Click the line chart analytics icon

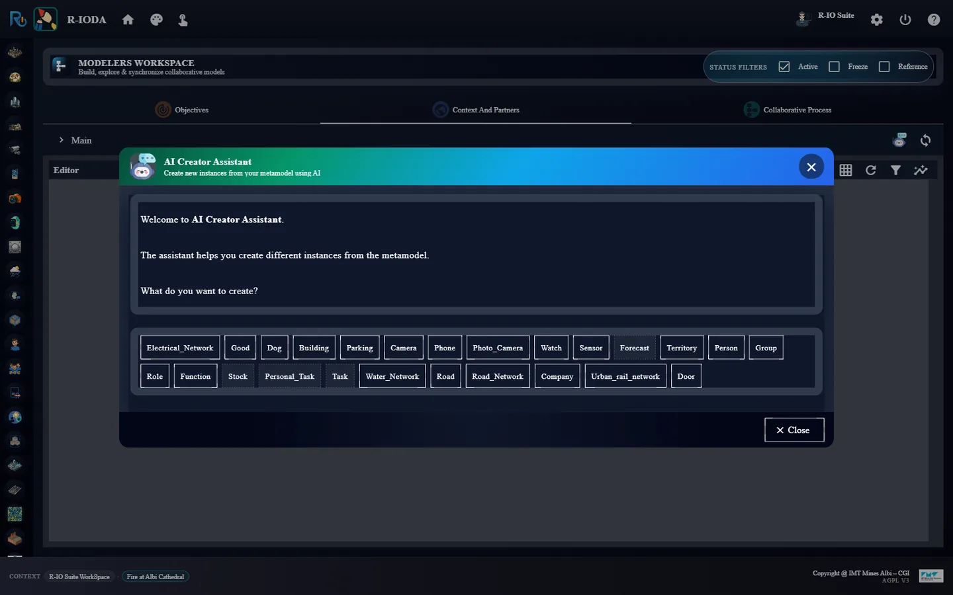[921, 170]
